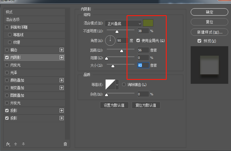The height and width of the screenshot is (151, 231).
Task: Move effect up with up arrow icon
Action: point(16,144)
